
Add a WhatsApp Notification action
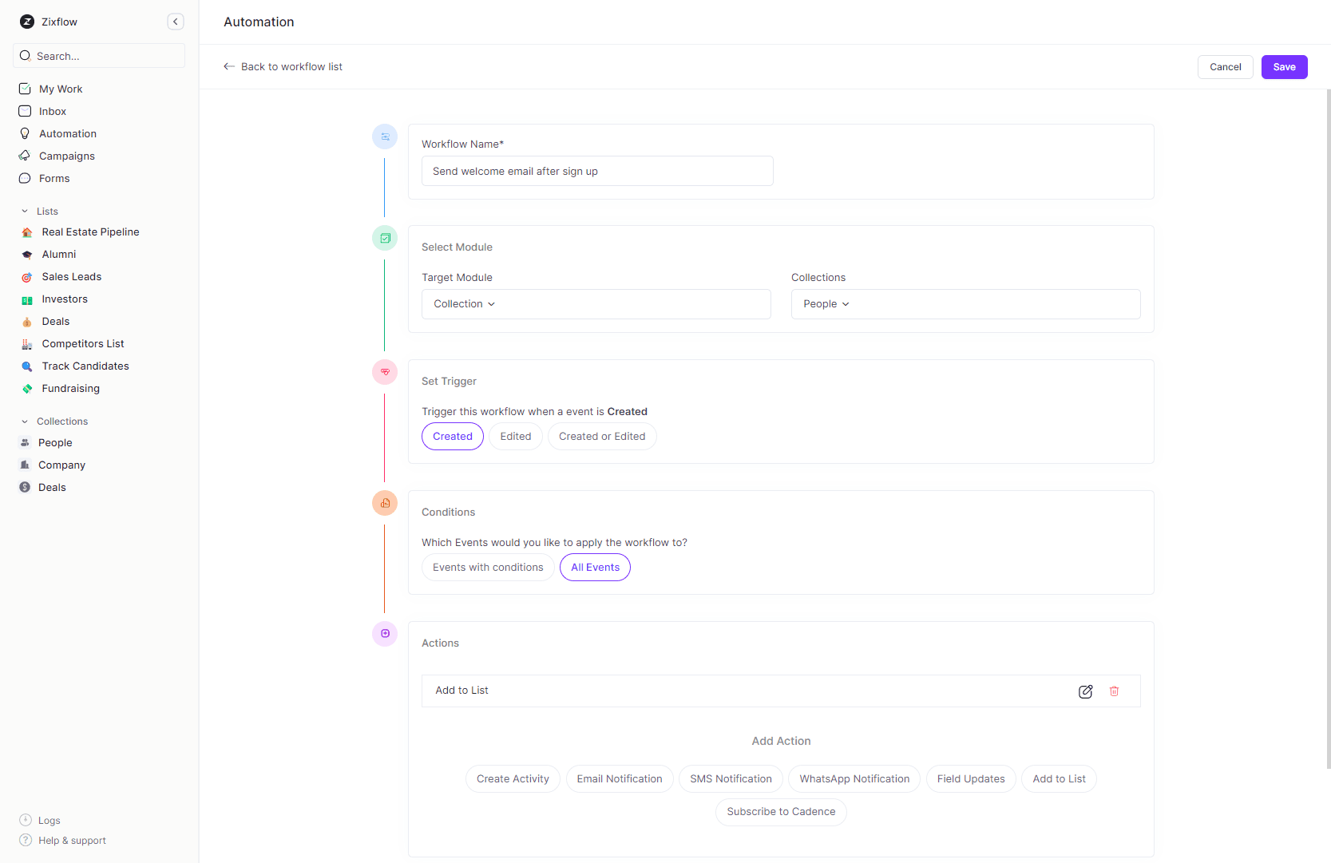[854, 778]
